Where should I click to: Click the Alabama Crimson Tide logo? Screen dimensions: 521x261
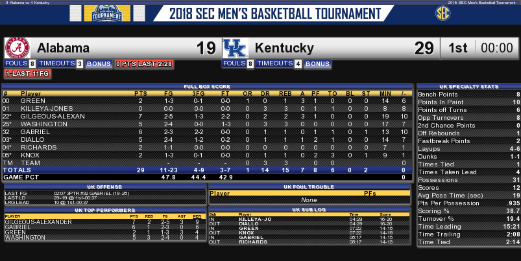[18, 48]
